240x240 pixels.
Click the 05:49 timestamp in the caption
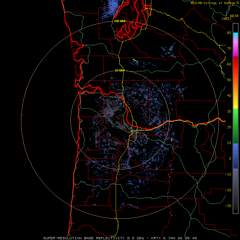point(191,238)
